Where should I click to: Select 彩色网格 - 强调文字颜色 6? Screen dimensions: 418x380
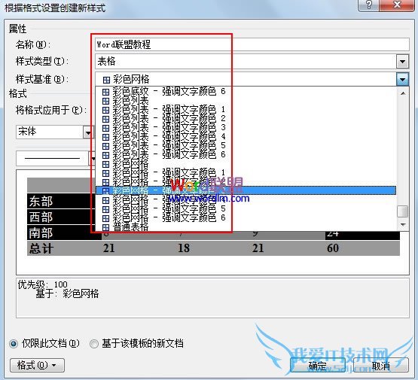(x=246, y=217)
